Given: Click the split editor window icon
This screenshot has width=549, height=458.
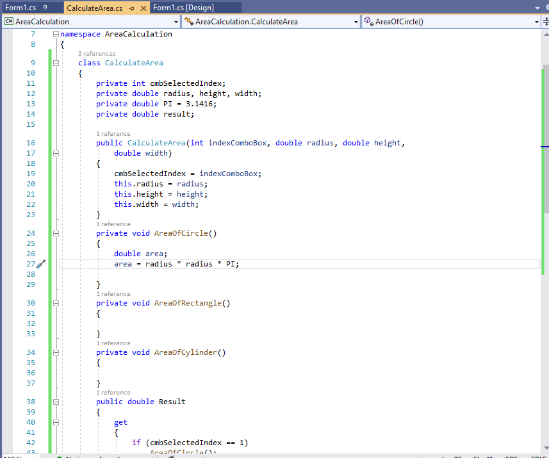Looking at the screenshot, I should point(546,22).
